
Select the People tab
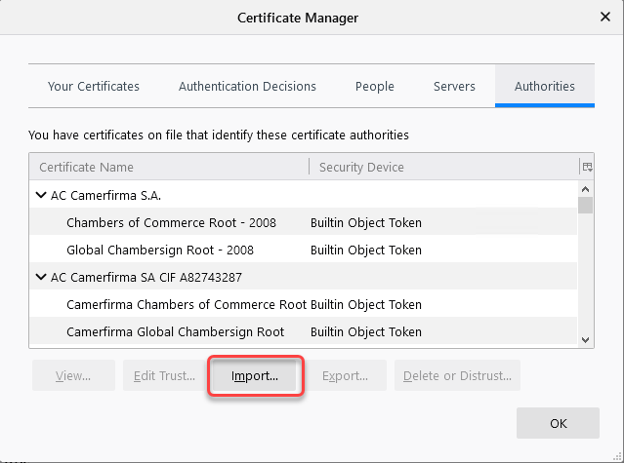(375, 86)
